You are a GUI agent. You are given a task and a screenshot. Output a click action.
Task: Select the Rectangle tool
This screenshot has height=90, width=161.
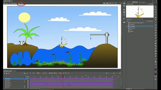155,25
